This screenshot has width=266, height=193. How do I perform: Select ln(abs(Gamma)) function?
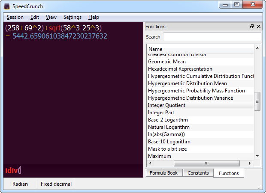[200, 134]
